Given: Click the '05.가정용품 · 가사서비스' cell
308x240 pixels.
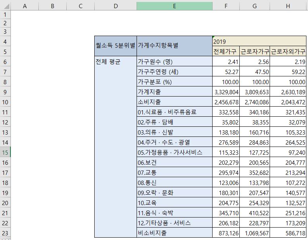Looking at the screenshot, I should [x=175, y=152].
